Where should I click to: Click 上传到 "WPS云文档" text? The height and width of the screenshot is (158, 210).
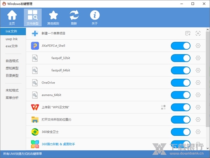tap(55, 107)
